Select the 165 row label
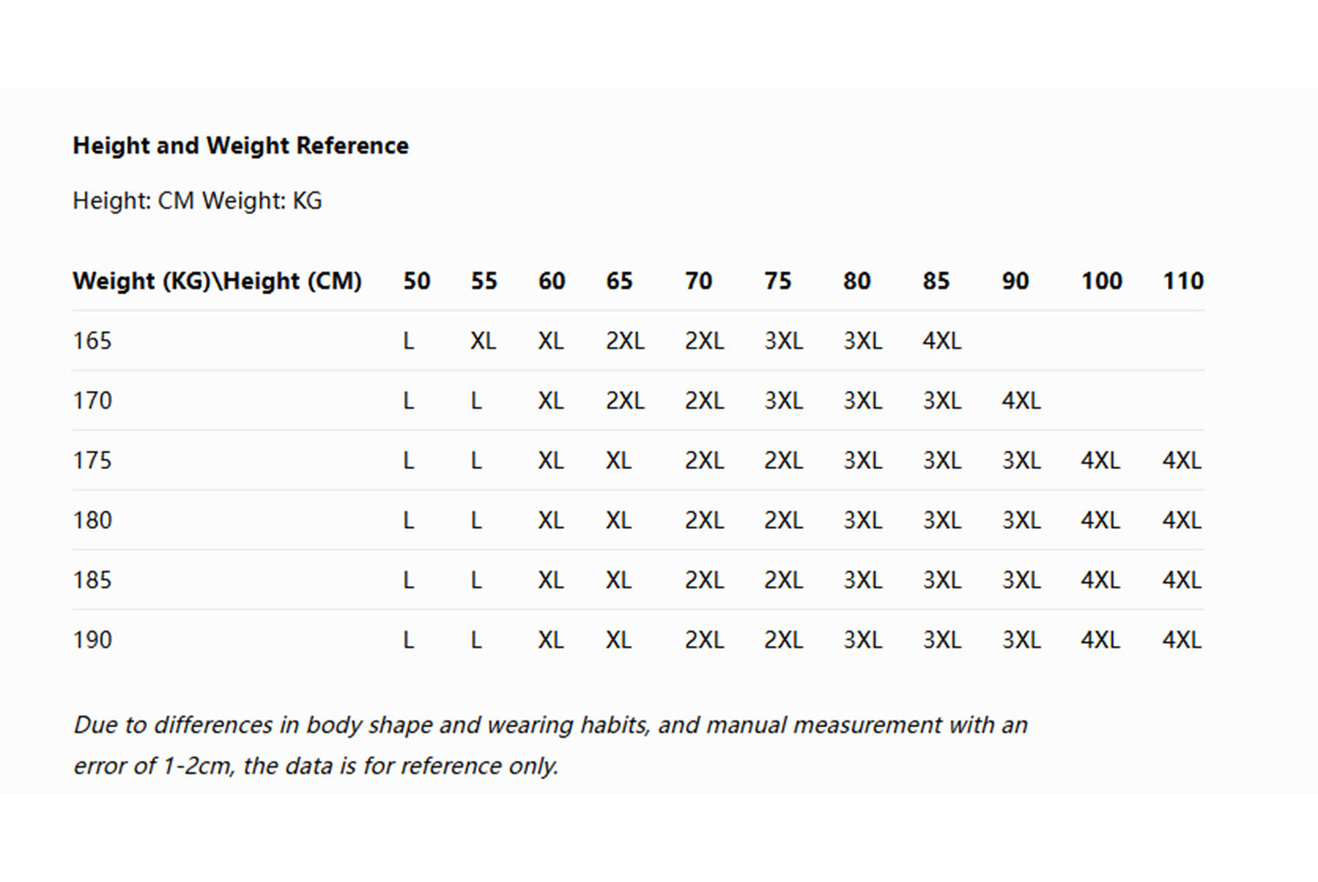 pyautogui.click(x=92, y=341)
